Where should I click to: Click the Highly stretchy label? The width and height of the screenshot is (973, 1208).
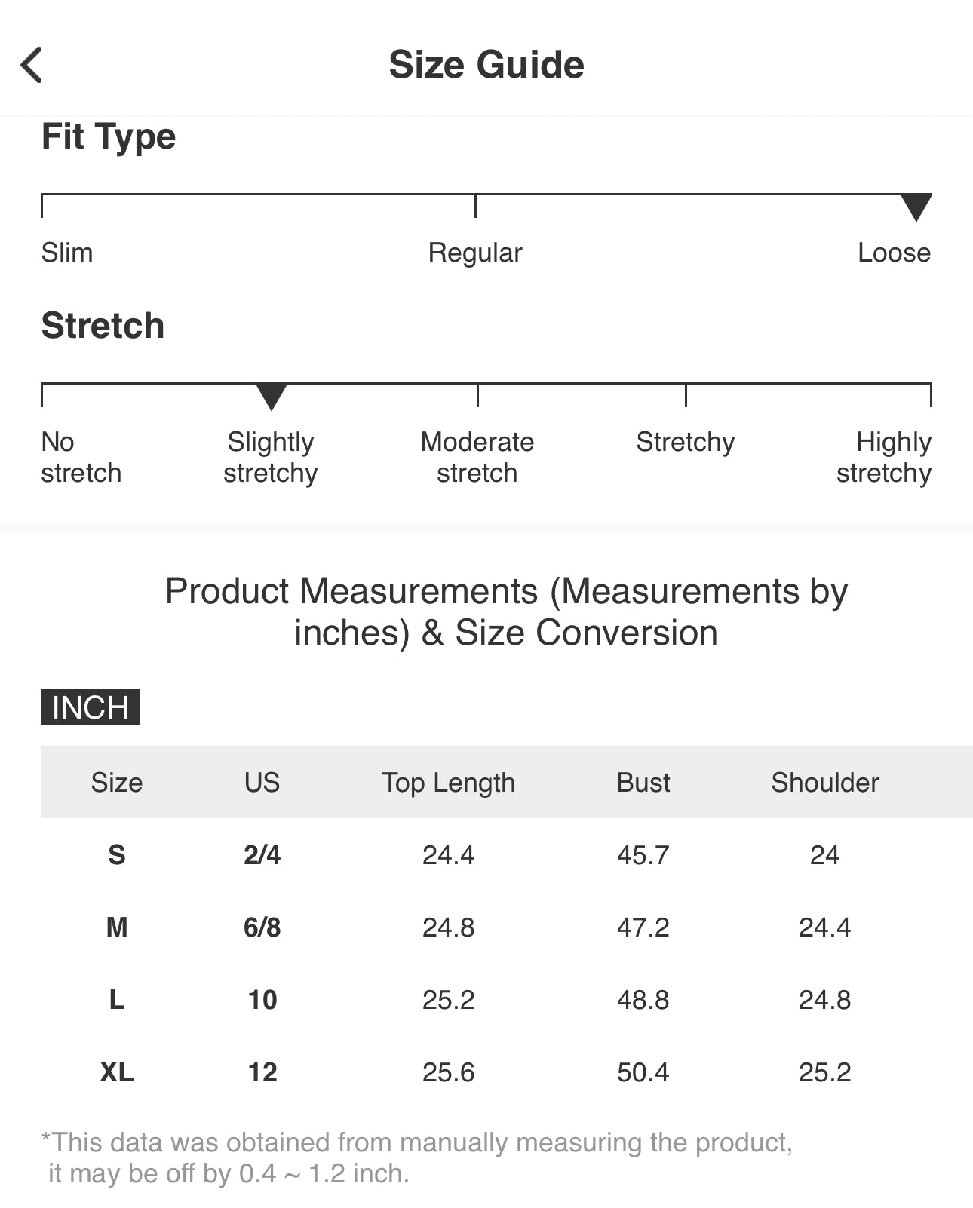click(884, 457)
